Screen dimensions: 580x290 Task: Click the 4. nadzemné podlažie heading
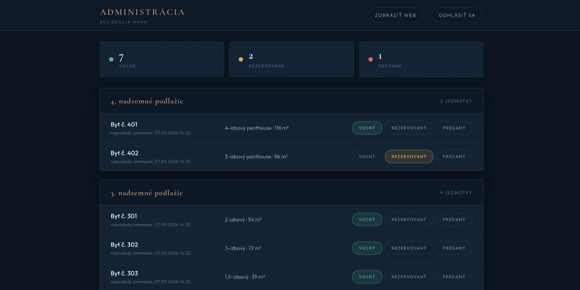pyautogui.click(x=147, y=101)
